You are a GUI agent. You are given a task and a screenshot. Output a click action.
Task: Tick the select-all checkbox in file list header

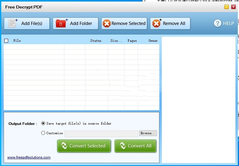(x=6, y=41)
